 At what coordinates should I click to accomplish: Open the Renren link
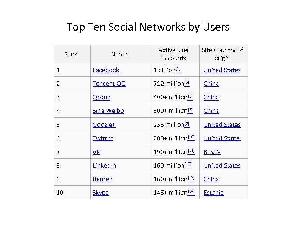click(102, 179)
